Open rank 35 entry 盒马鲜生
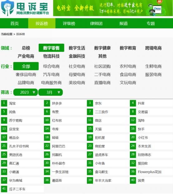Screen dimensions: 173x194 [101, 172]
